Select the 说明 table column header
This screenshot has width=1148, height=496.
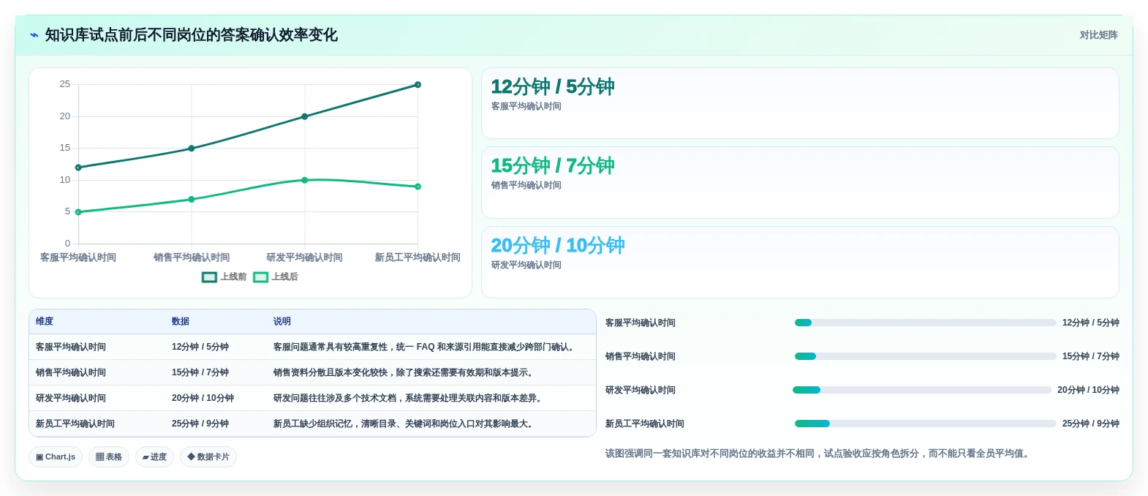point(282,321)
